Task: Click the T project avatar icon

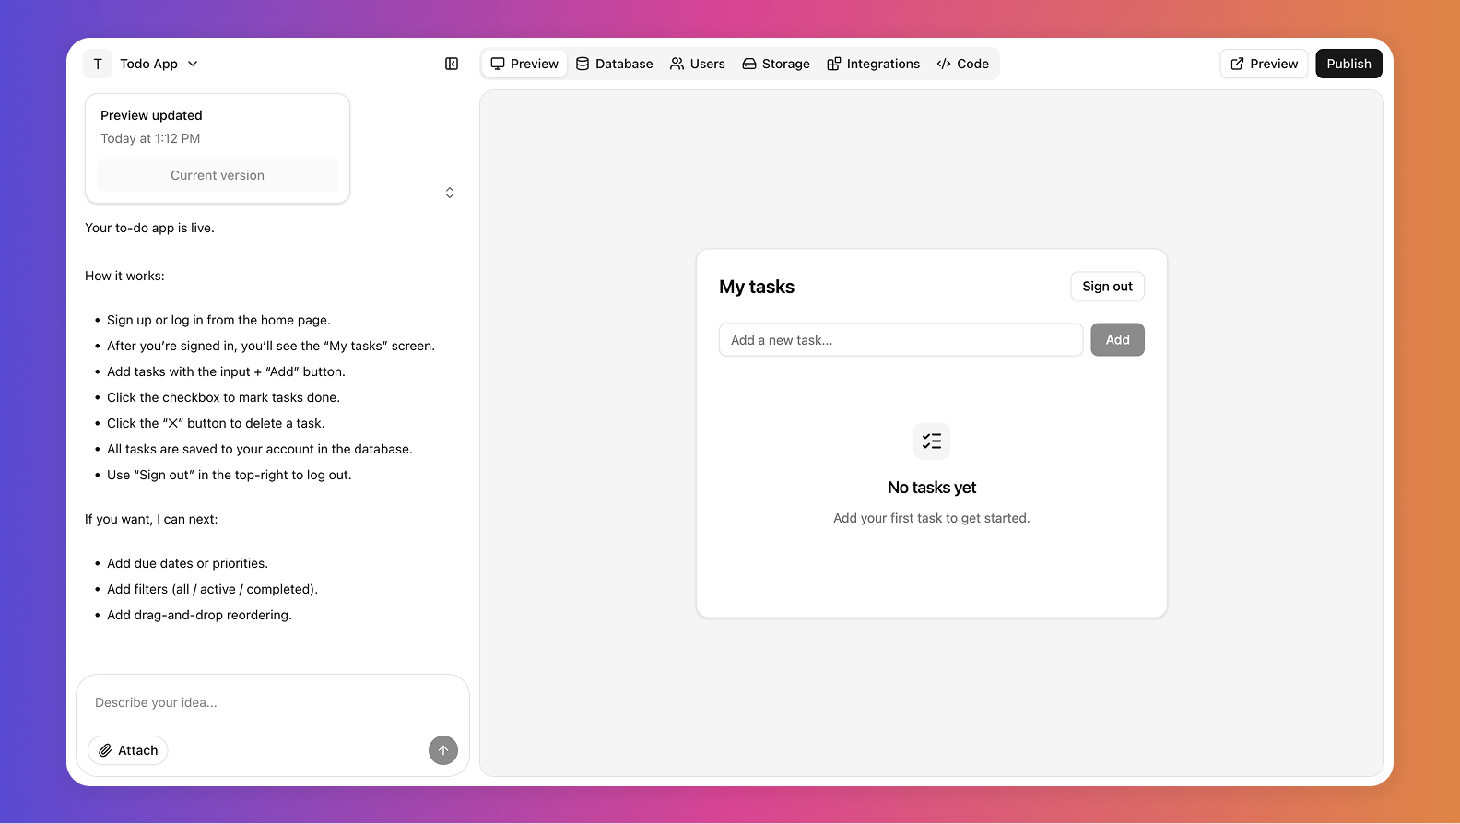Action: coord(98,64)
